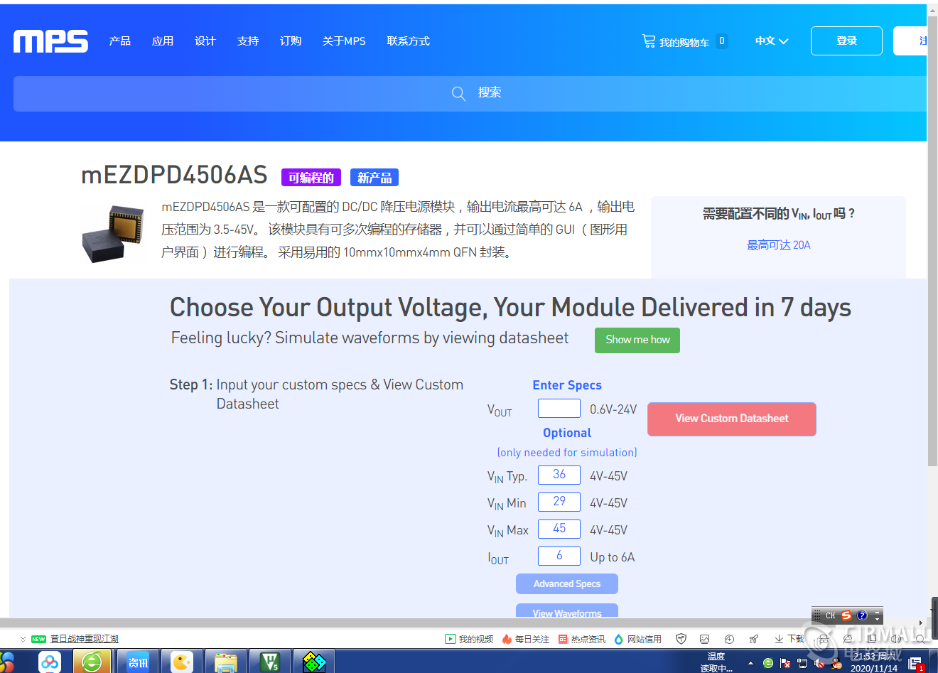
Task: Click the MPS logo
Action: pyautogui.click(x=51, y=41)
